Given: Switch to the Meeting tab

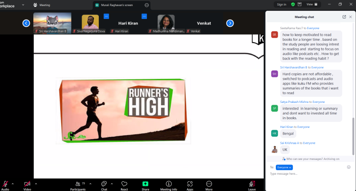Looking at the screenshot, I should tap(42, 5).
